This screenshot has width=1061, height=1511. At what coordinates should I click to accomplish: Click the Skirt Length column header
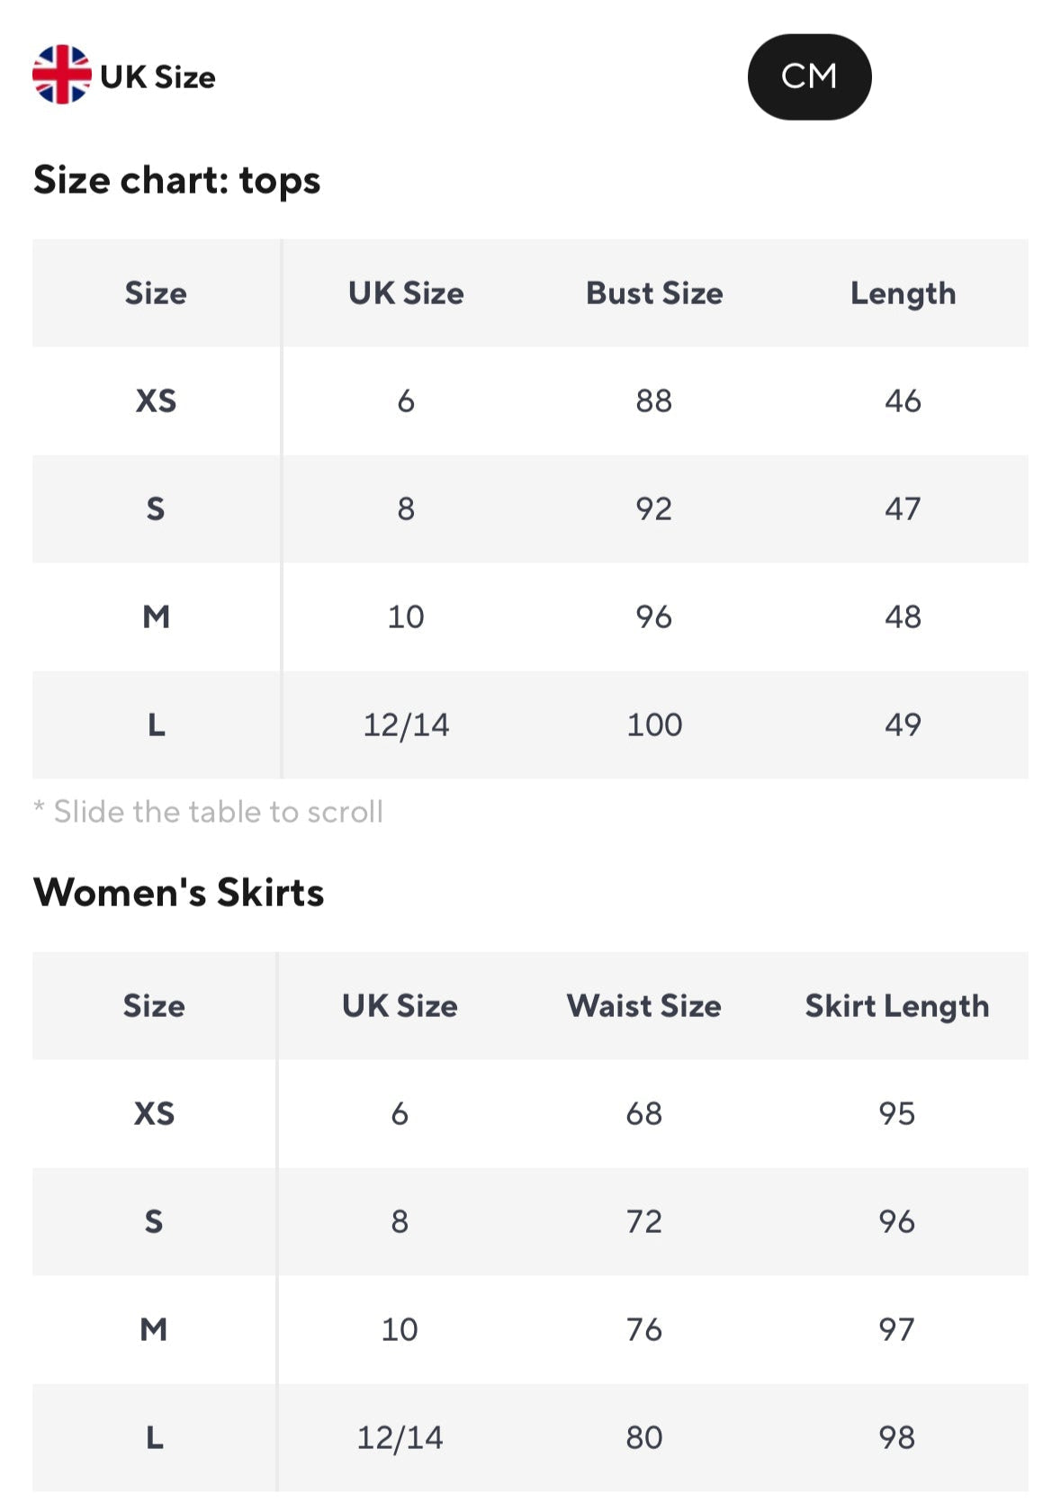point(896,1006)
